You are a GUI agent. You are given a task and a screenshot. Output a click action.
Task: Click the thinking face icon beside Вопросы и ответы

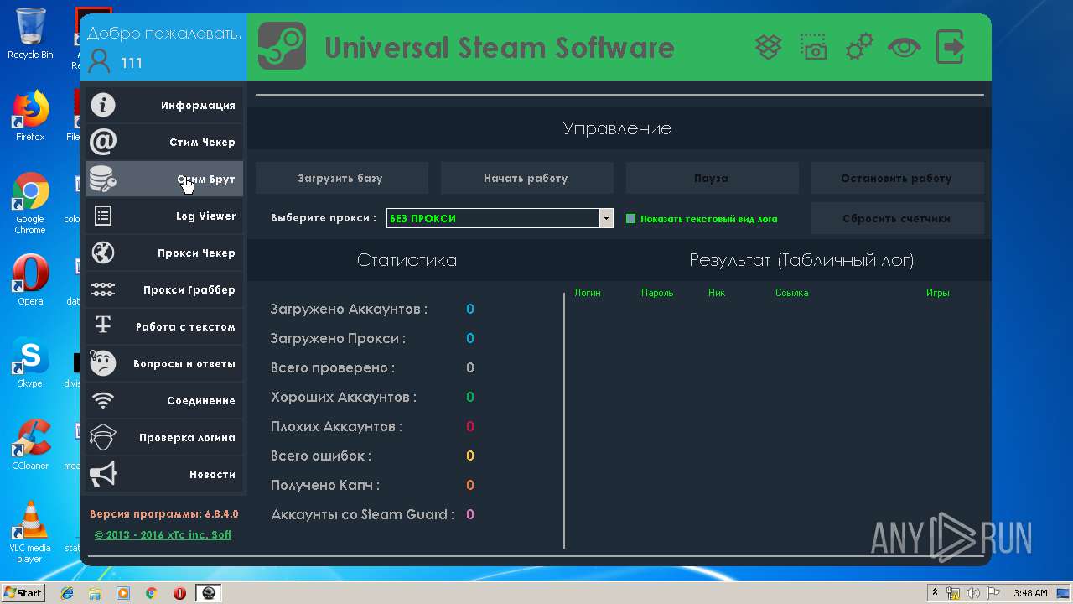tap(103, 363)
